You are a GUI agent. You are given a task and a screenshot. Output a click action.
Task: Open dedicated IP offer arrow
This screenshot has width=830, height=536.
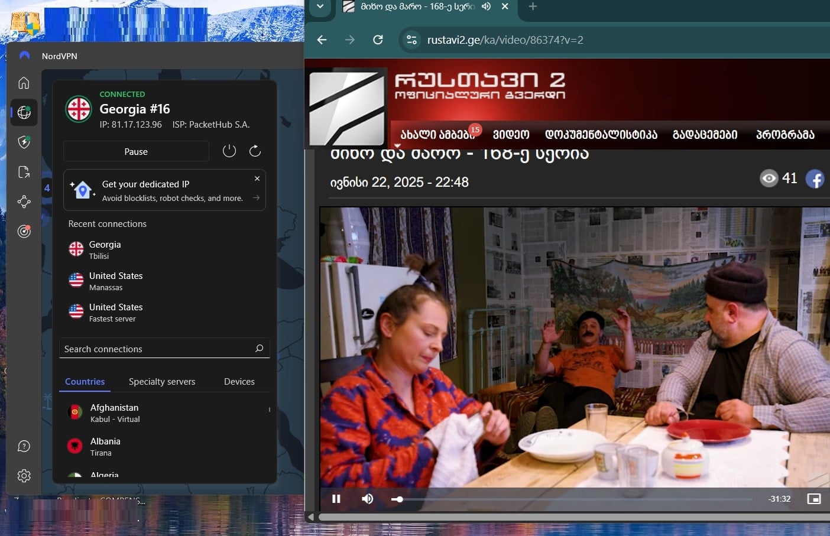tap(256, 198)
